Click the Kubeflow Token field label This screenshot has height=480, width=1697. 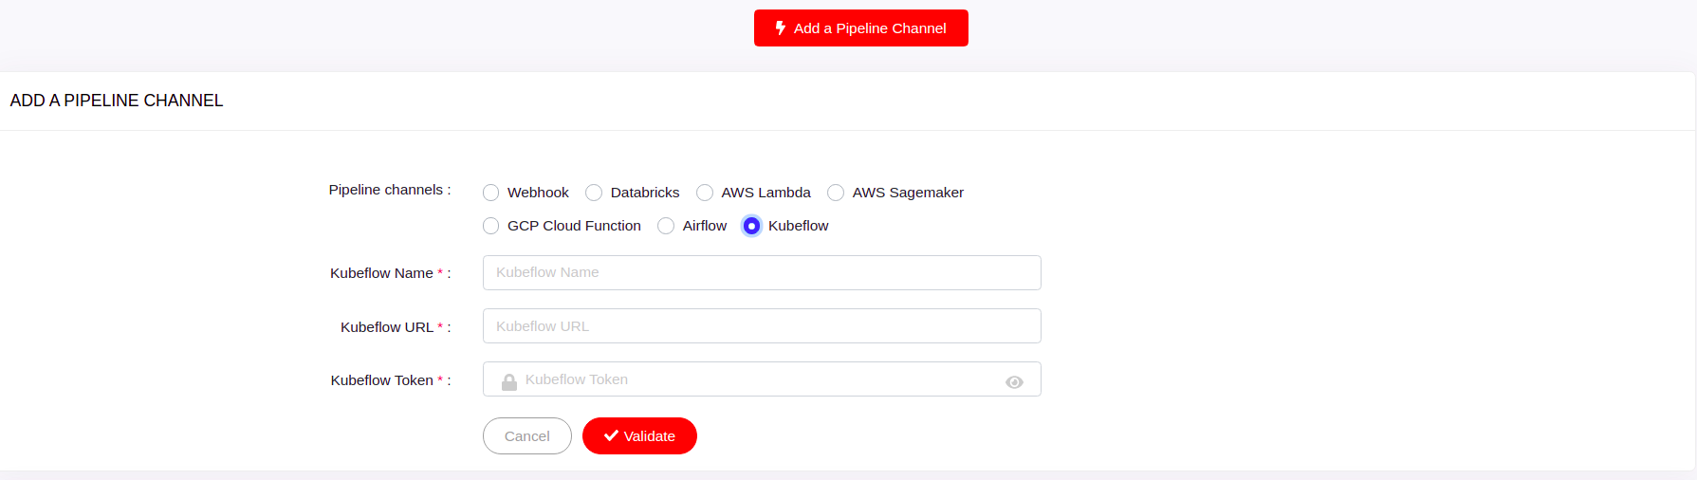tap(381, 380)
